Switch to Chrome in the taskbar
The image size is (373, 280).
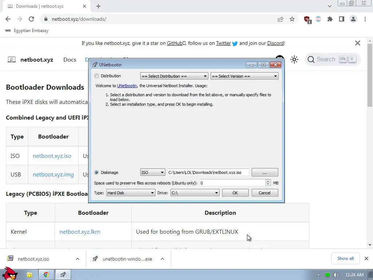coord(46,275)
